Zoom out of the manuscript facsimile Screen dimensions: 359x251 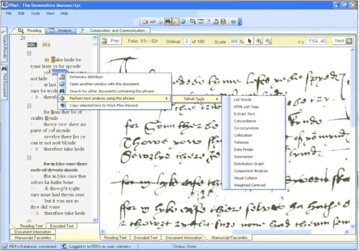(x=268, y=41)
